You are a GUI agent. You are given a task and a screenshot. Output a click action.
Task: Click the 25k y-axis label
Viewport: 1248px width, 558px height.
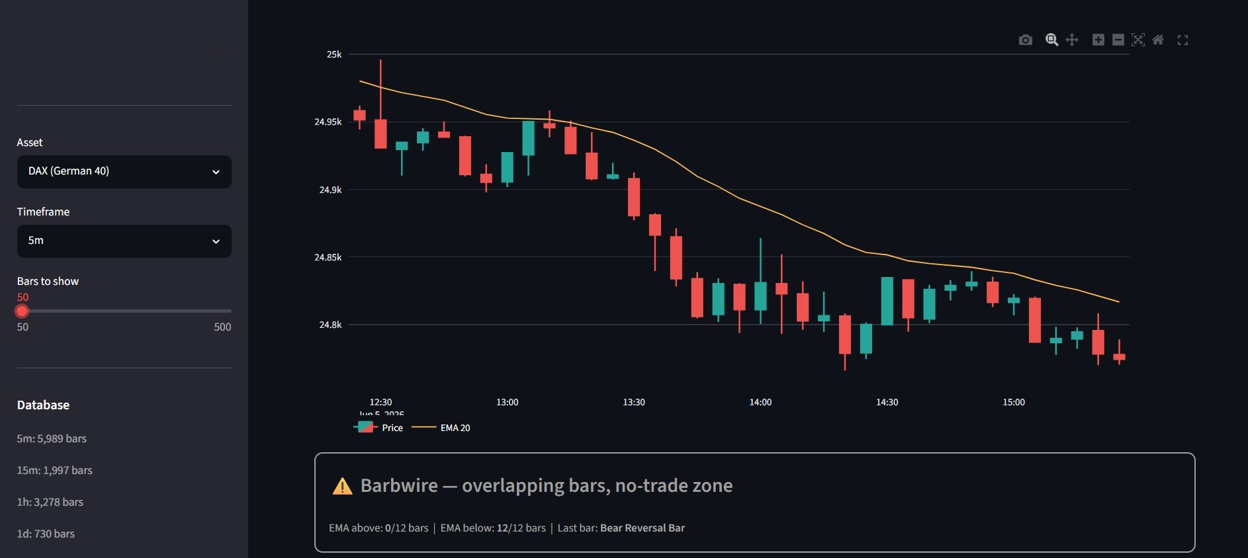(334, 54)
